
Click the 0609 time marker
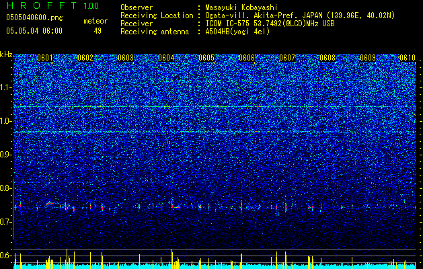pos(368,58)
